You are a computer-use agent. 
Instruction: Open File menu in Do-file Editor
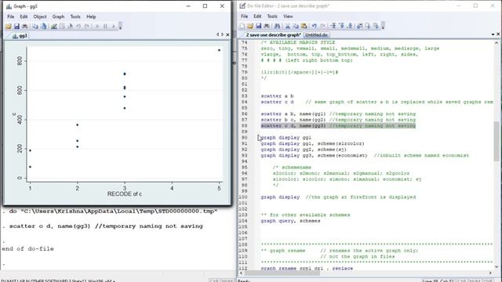[244, 16]
